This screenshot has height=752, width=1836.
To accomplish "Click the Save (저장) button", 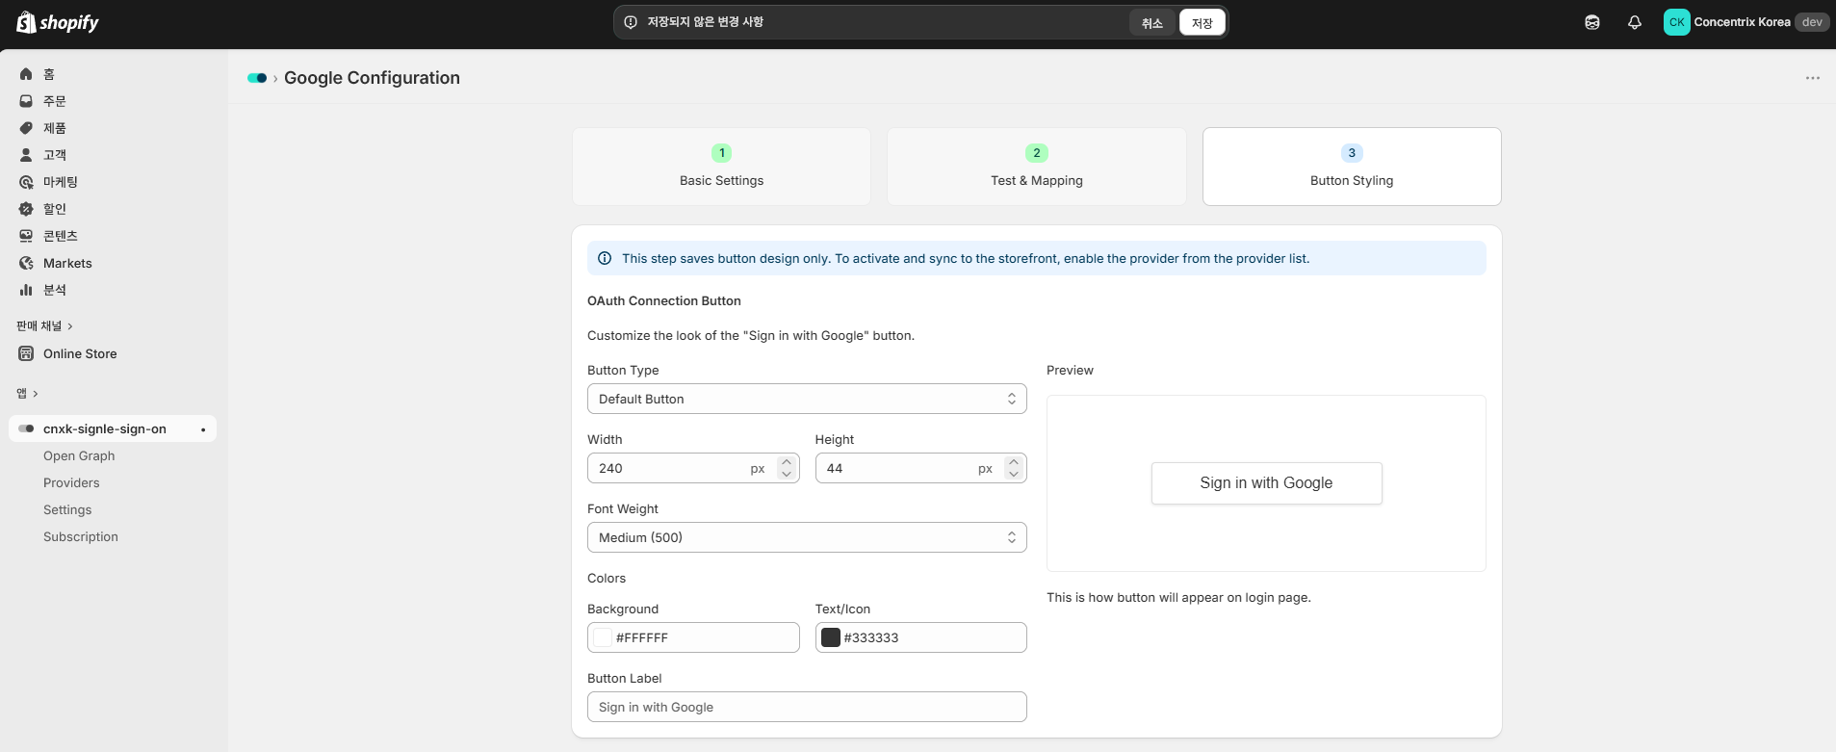I will click(1202, 23).
